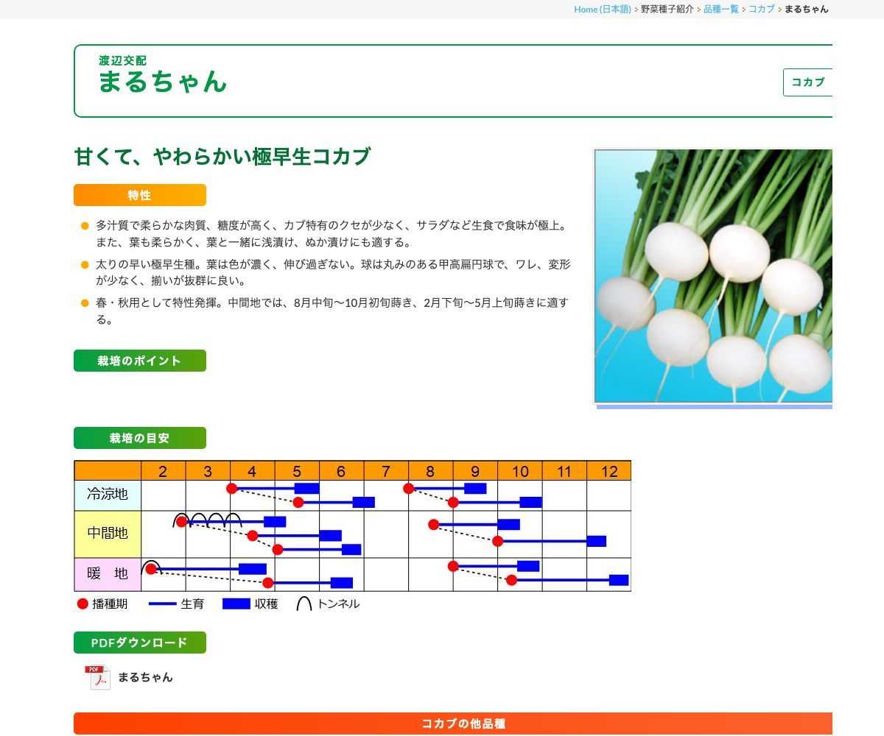Screen dimensions: 884x736
Task: Select the 栽培のポイント section heading
Action: [x=140, y=361]
